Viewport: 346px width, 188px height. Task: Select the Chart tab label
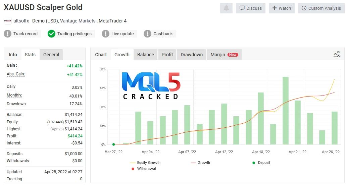(101, 55)
